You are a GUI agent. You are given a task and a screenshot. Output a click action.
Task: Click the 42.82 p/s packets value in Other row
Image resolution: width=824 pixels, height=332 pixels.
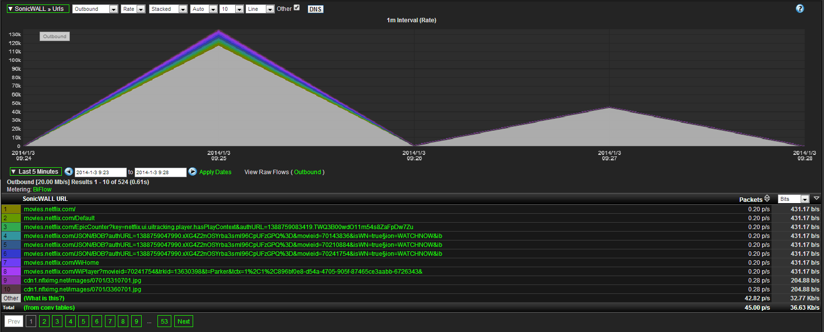pos(757,298)
